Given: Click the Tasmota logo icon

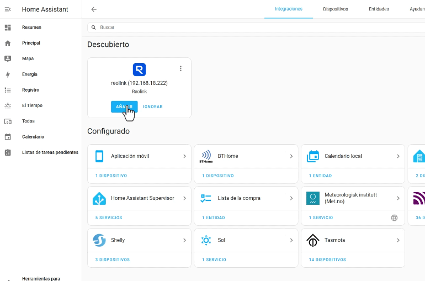Looking at the screenshot, I should [313, 240].
